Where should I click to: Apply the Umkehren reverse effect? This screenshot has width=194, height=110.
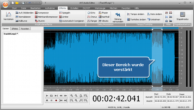tap(154, 20)
